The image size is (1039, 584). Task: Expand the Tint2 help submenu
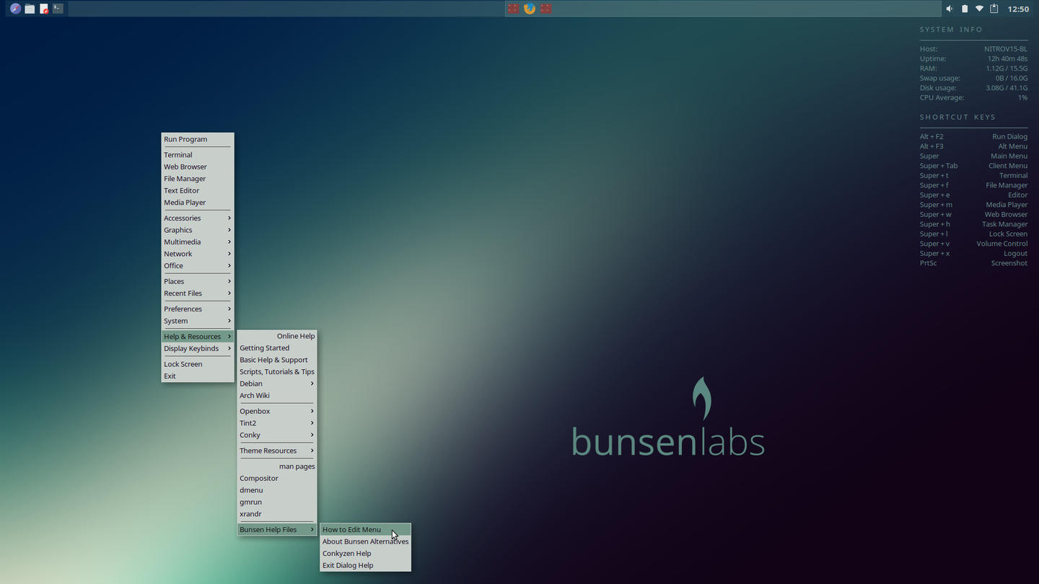pyautogui.click(x=277, y=423)
